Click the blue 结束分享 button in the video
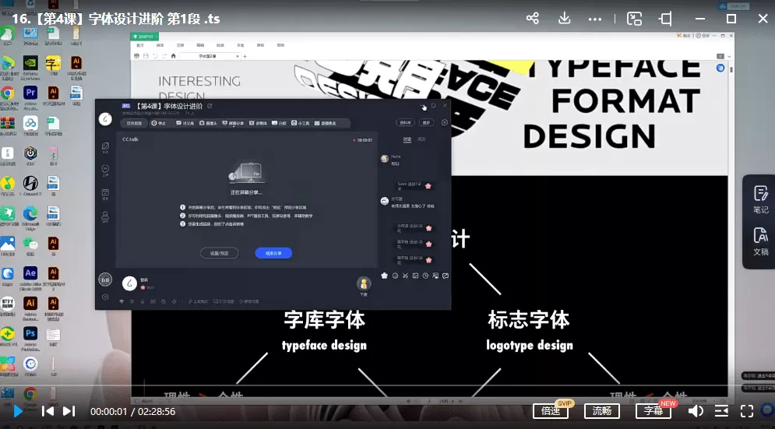The image size is (775, 429). (273, 253)
